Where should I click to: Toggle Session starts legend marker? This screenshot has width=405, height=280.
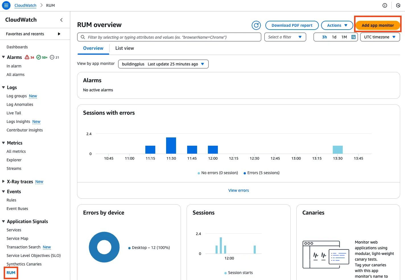tap(226, 273)
